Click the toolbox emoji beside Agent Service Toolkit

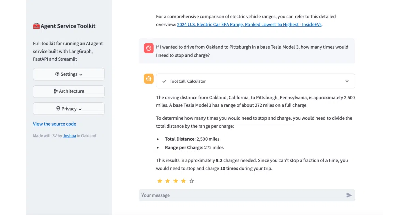coord(36,26)
